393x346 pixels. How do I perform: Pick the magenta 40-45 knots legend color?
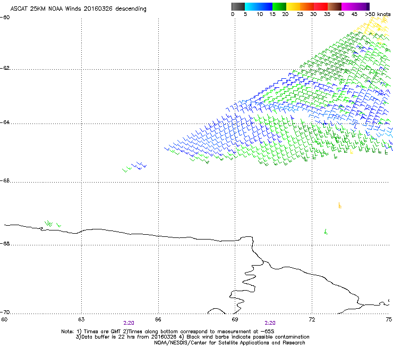pyautogui.click(x=348, y=6)
